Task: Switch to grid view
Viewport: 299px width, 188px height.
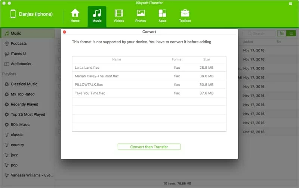Action: pyautogui.click(x=282, y=33)
